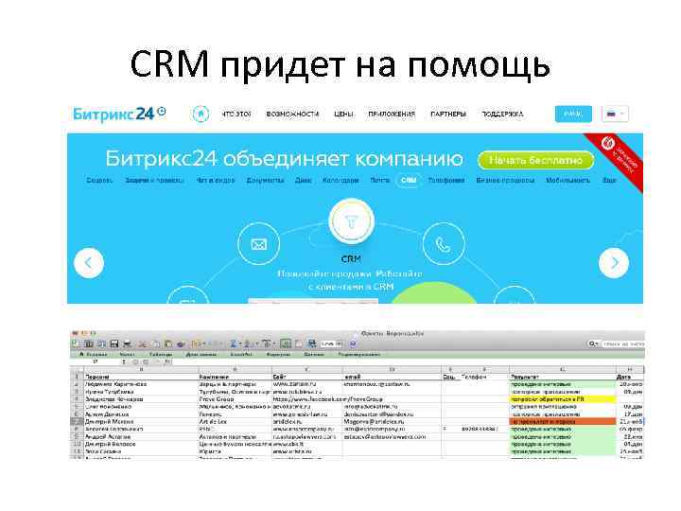Select the Персона header cell
681x511 pixels.
coord(141,377)
